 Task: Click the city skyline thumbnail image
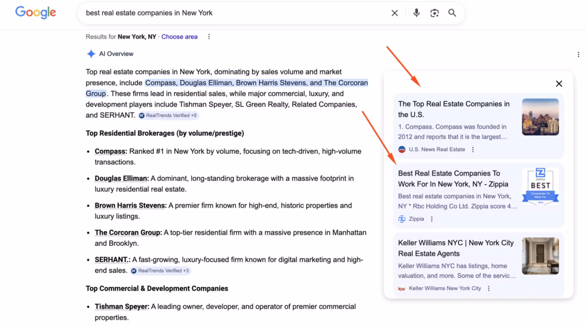tap(540, 117)
